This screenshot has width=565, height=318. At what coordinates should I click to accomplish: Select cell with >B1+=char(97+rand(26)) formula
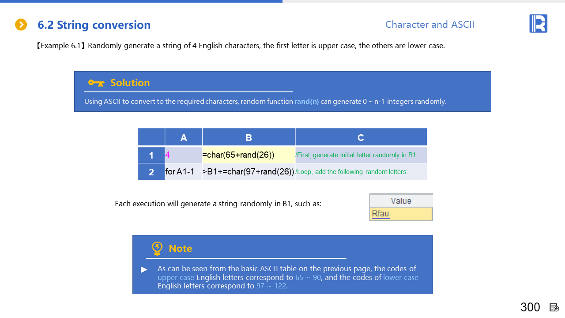point(249,172)
